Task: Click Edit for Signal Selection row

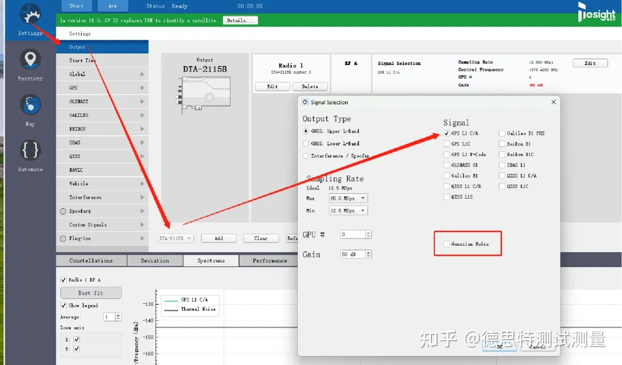Action: (x=590, y=63)
